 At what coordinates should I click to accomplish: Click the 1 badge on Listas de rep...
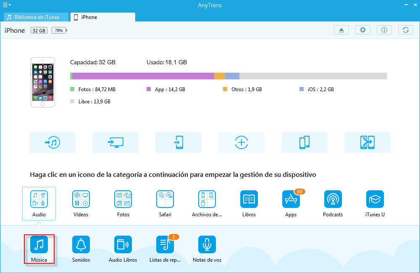173,237
